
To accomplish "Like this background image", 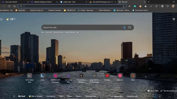I will tap(169, 91).
